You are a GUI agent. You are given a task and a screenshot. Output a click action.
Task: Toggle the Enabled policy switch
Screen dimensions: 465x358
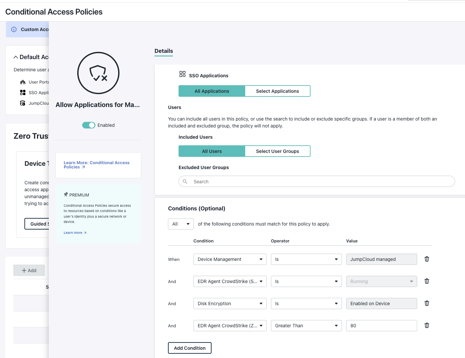(x=88, y=125)
